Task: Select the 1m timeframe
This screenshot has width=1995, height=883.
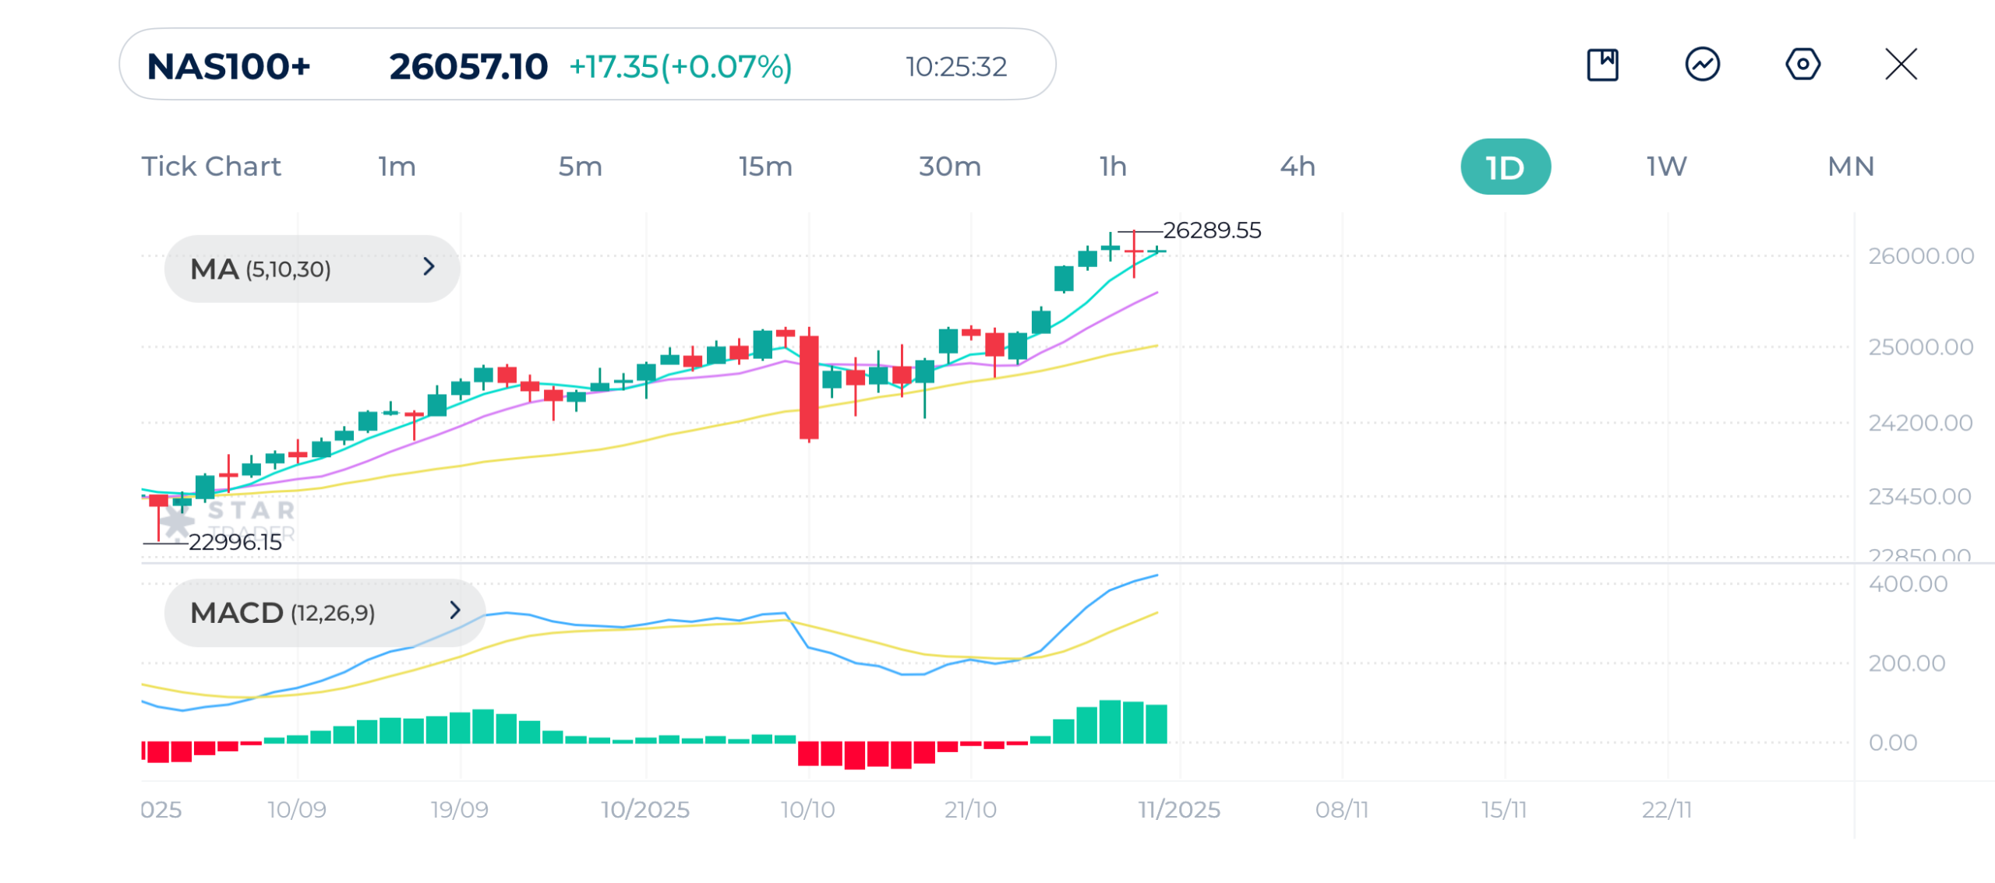Action: (397, 167)
